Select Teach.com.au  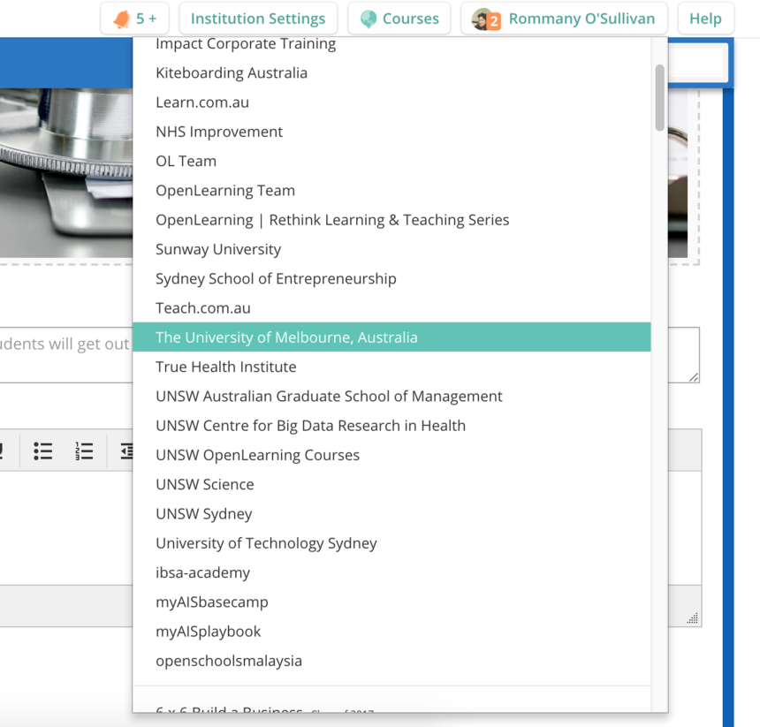pyautogui.click(x=391, y=308)
